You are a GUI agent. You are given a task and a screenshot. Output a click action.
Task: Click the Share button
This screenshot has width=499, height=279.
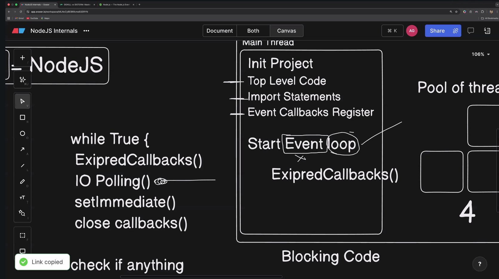(x=437, y=31)
